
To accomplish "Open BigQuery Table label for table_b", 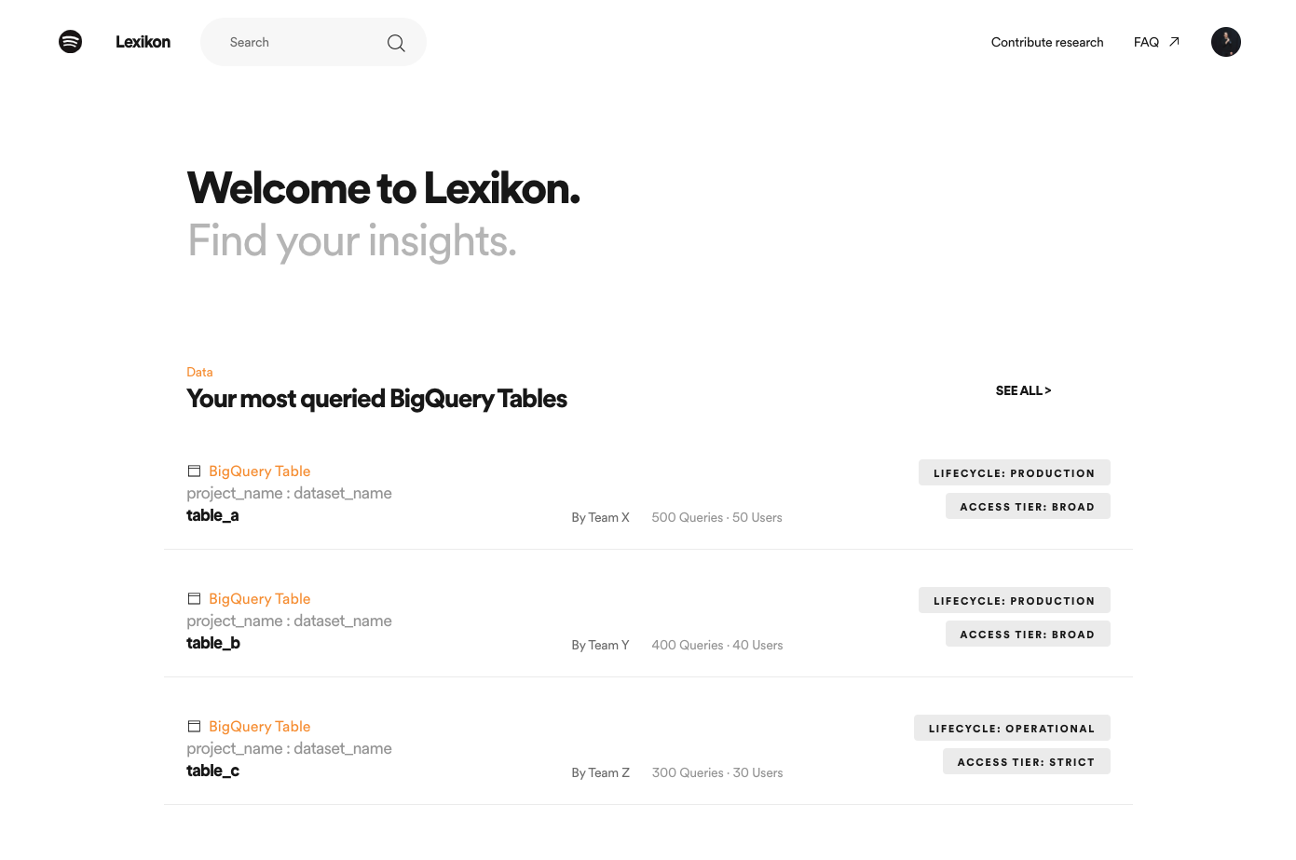I will [x=259, y=599].
